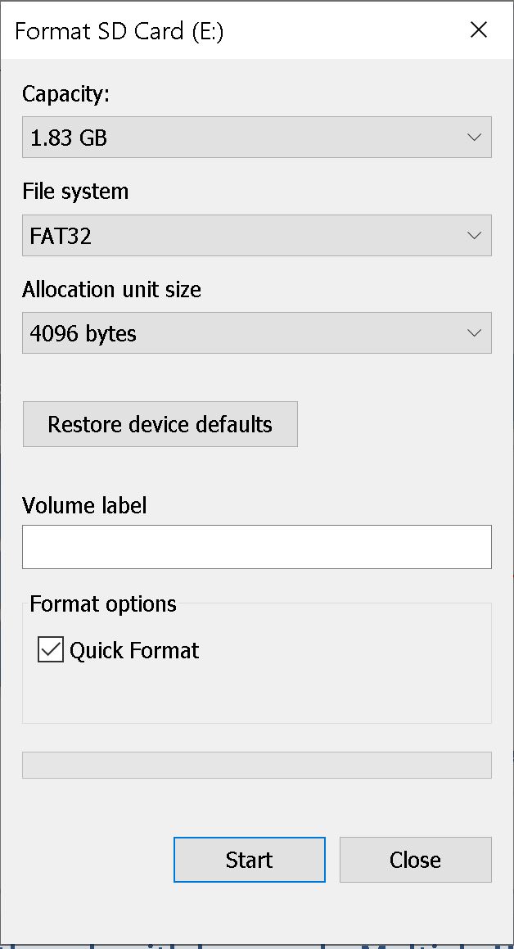Open the Allocation unit size dropdown

(256, 333)
